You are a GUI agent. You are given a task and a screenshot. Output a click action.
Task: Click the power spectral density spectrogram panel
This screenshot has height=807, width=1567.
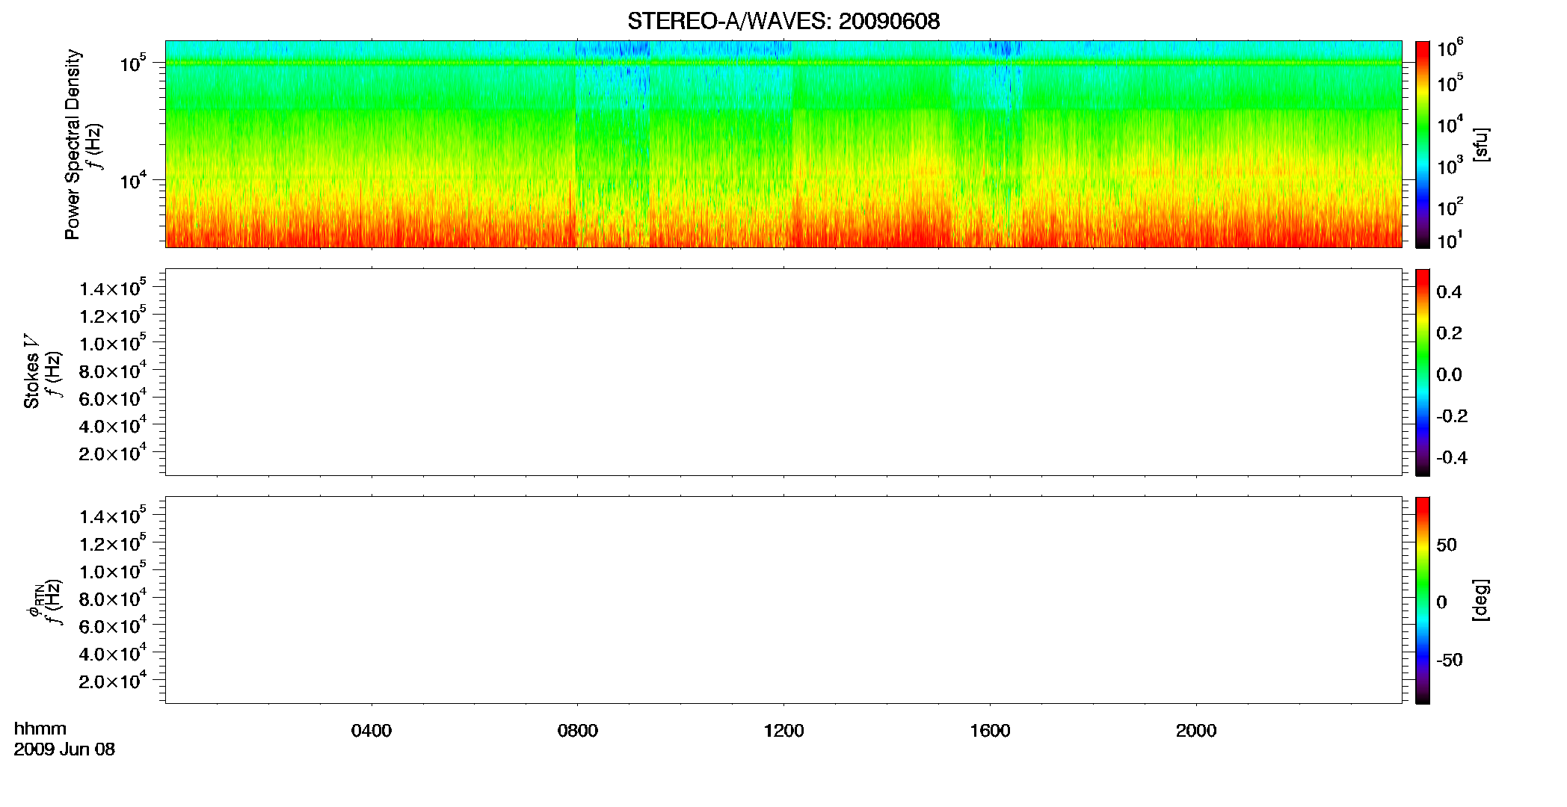tap(783, 144)
